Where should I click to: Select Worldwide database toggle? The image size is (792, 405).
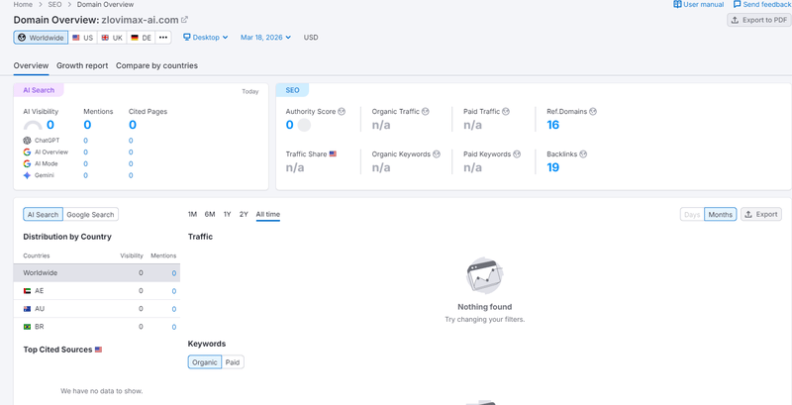tap(41, 38)
